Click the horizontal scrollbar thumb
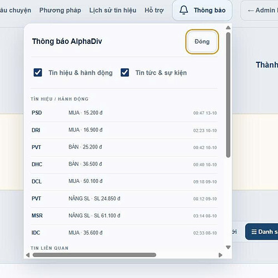This screenshot has height=278, width=278. click(x=95, y=255)
